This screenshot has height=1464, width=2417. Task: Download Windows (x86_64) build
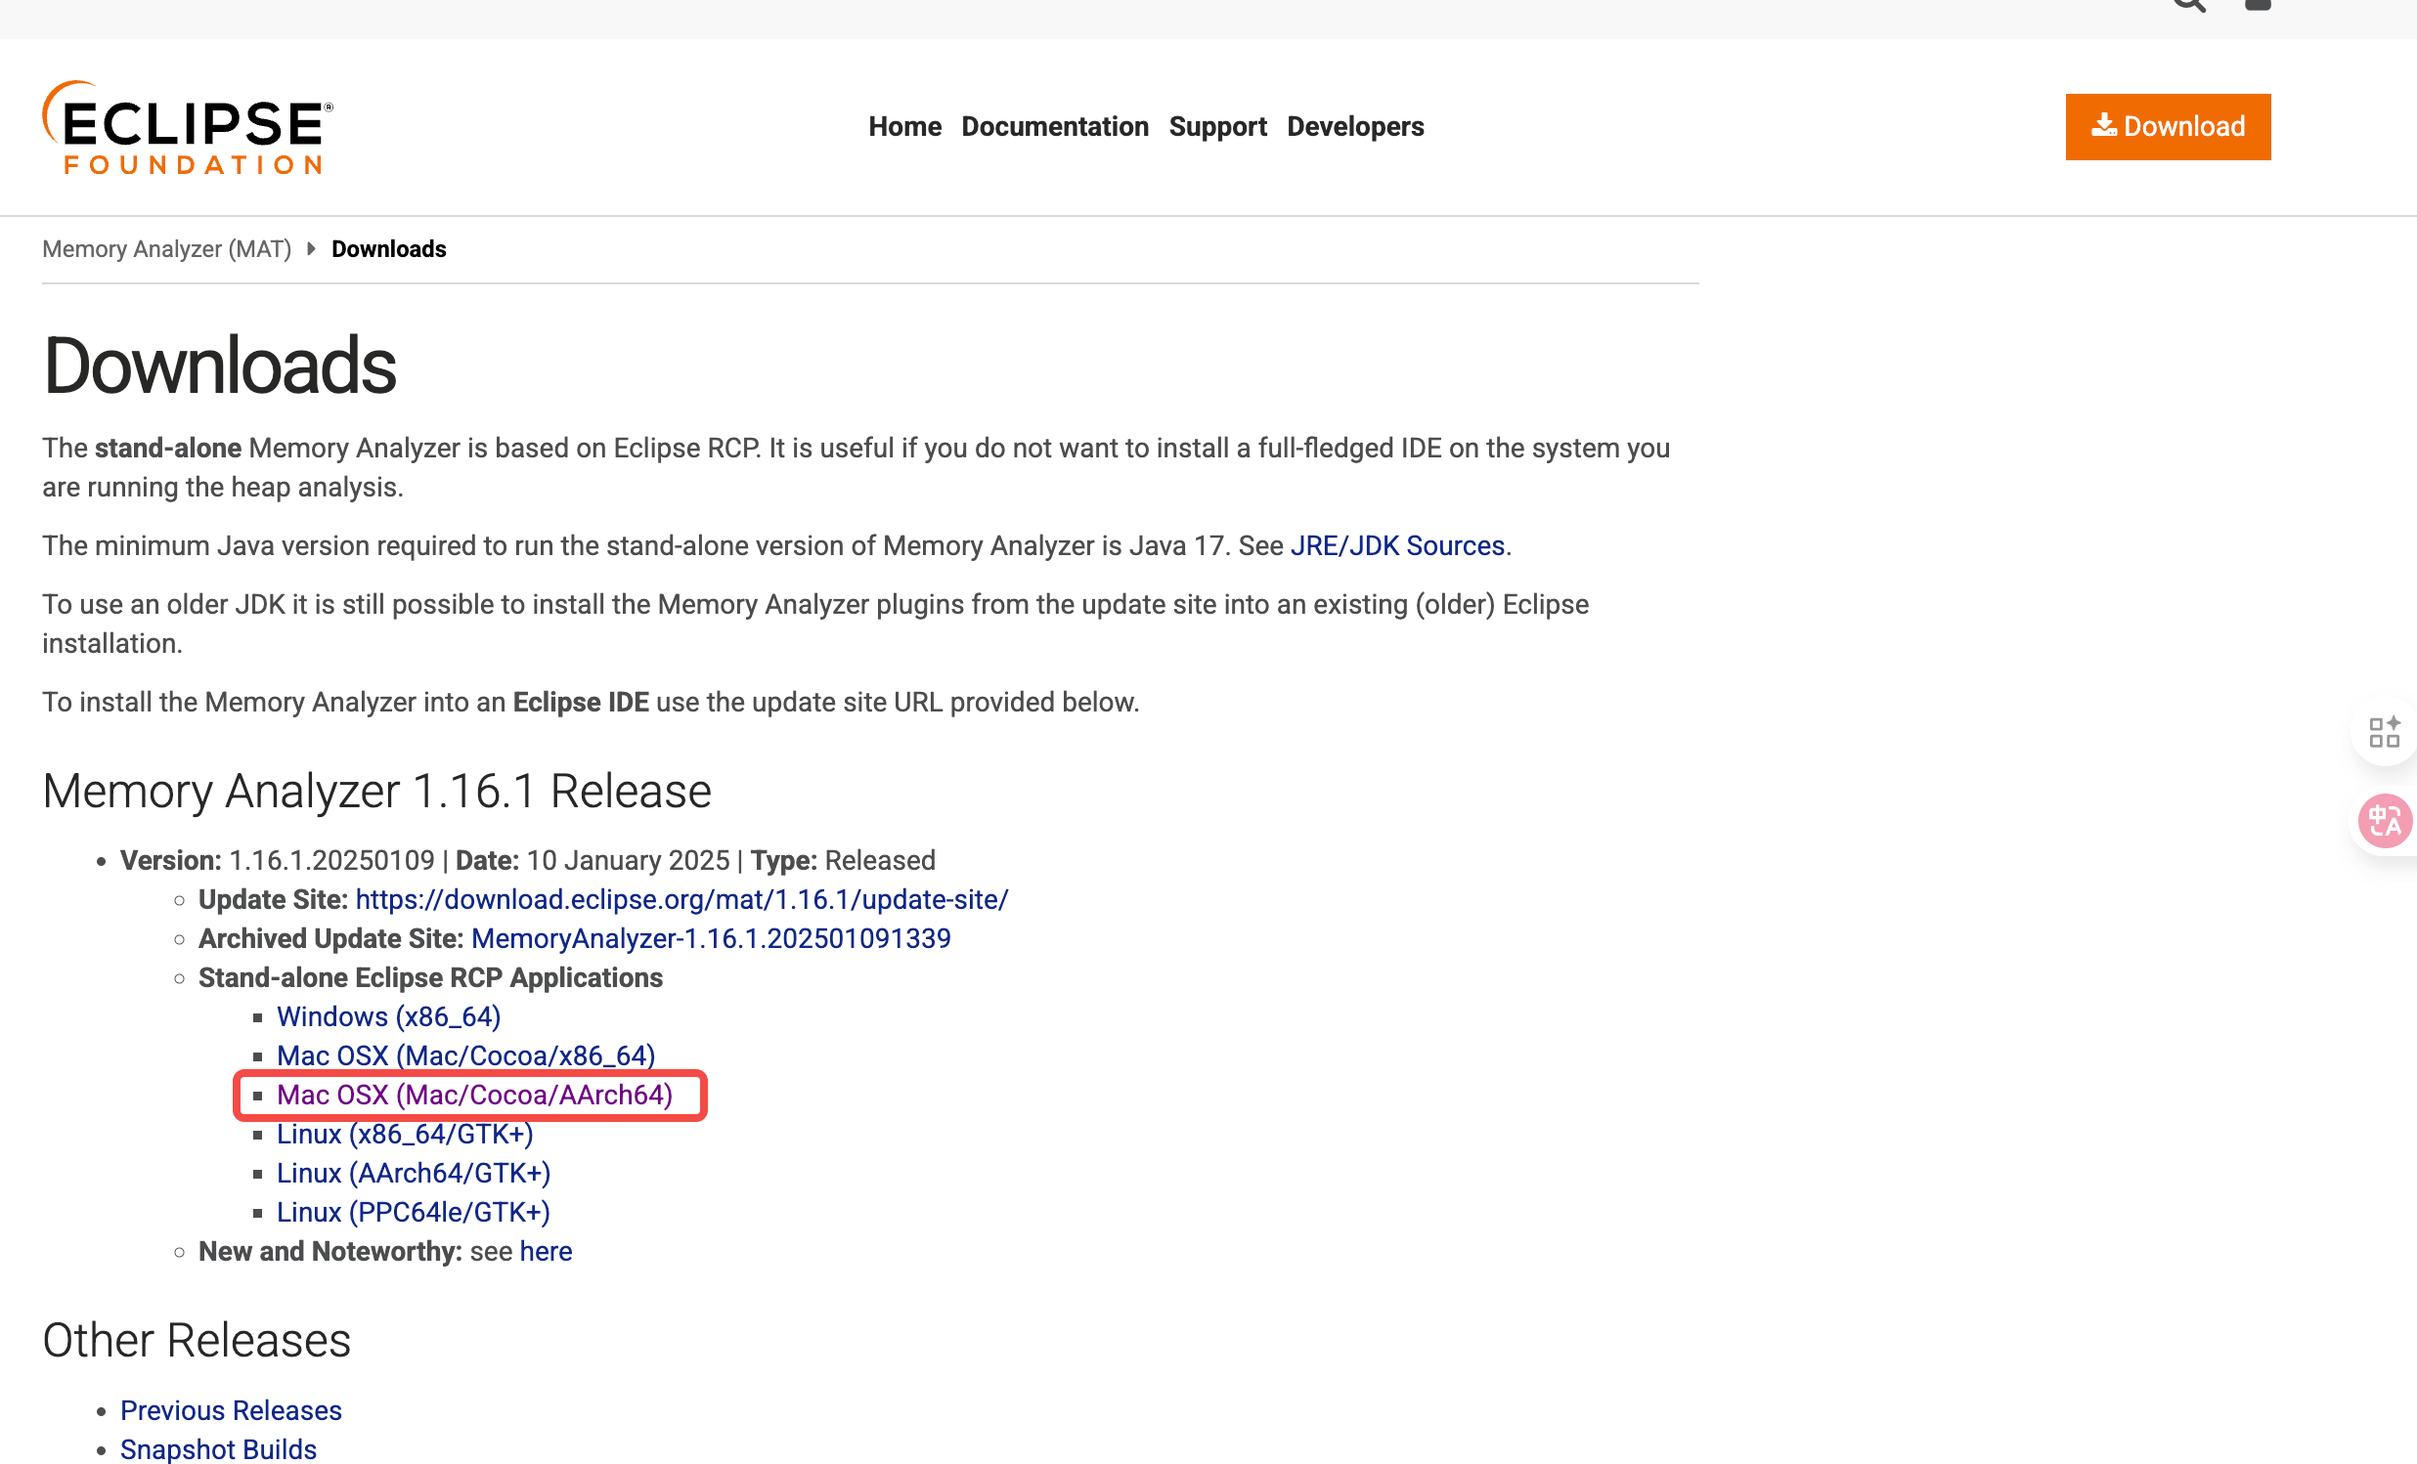[x=388, y=1016]
